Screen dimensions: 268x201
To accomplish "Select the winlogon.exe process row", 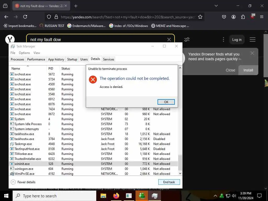I will point(93,169).
